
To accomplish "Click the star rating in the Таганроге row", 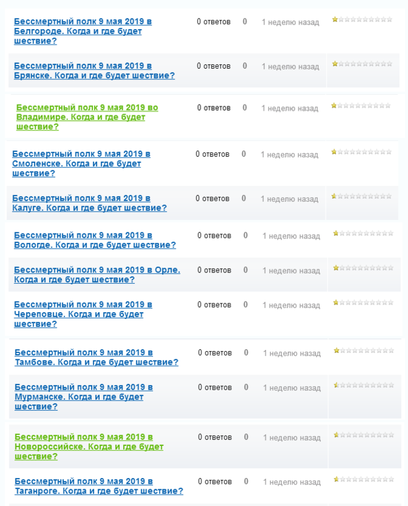I will 363,479.
